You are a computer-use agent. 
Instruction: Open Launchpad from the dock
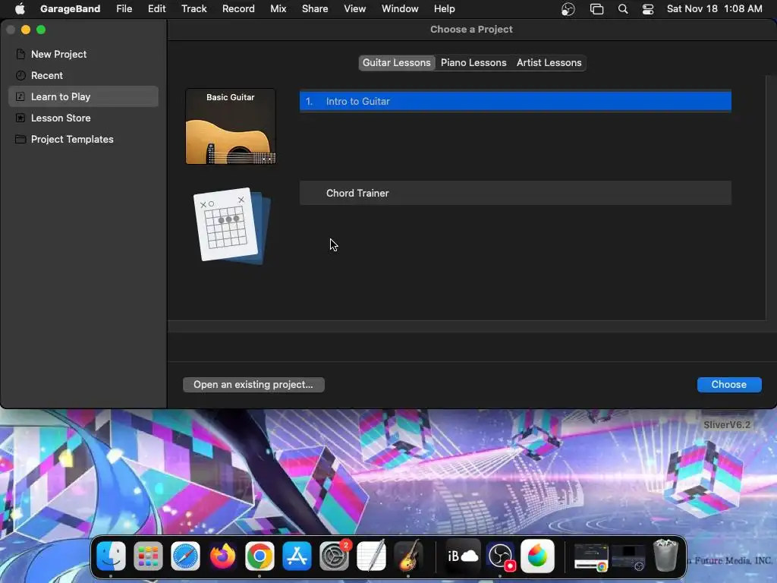pyautogui.click(x=148, y=556)
